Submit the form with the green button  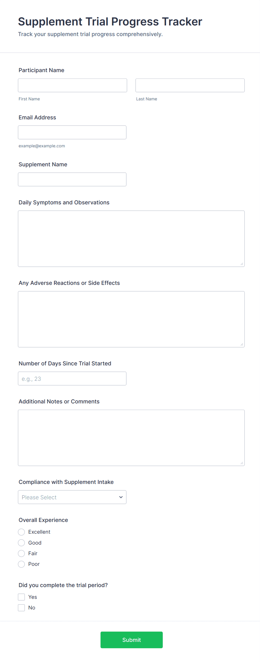point(131,640)
